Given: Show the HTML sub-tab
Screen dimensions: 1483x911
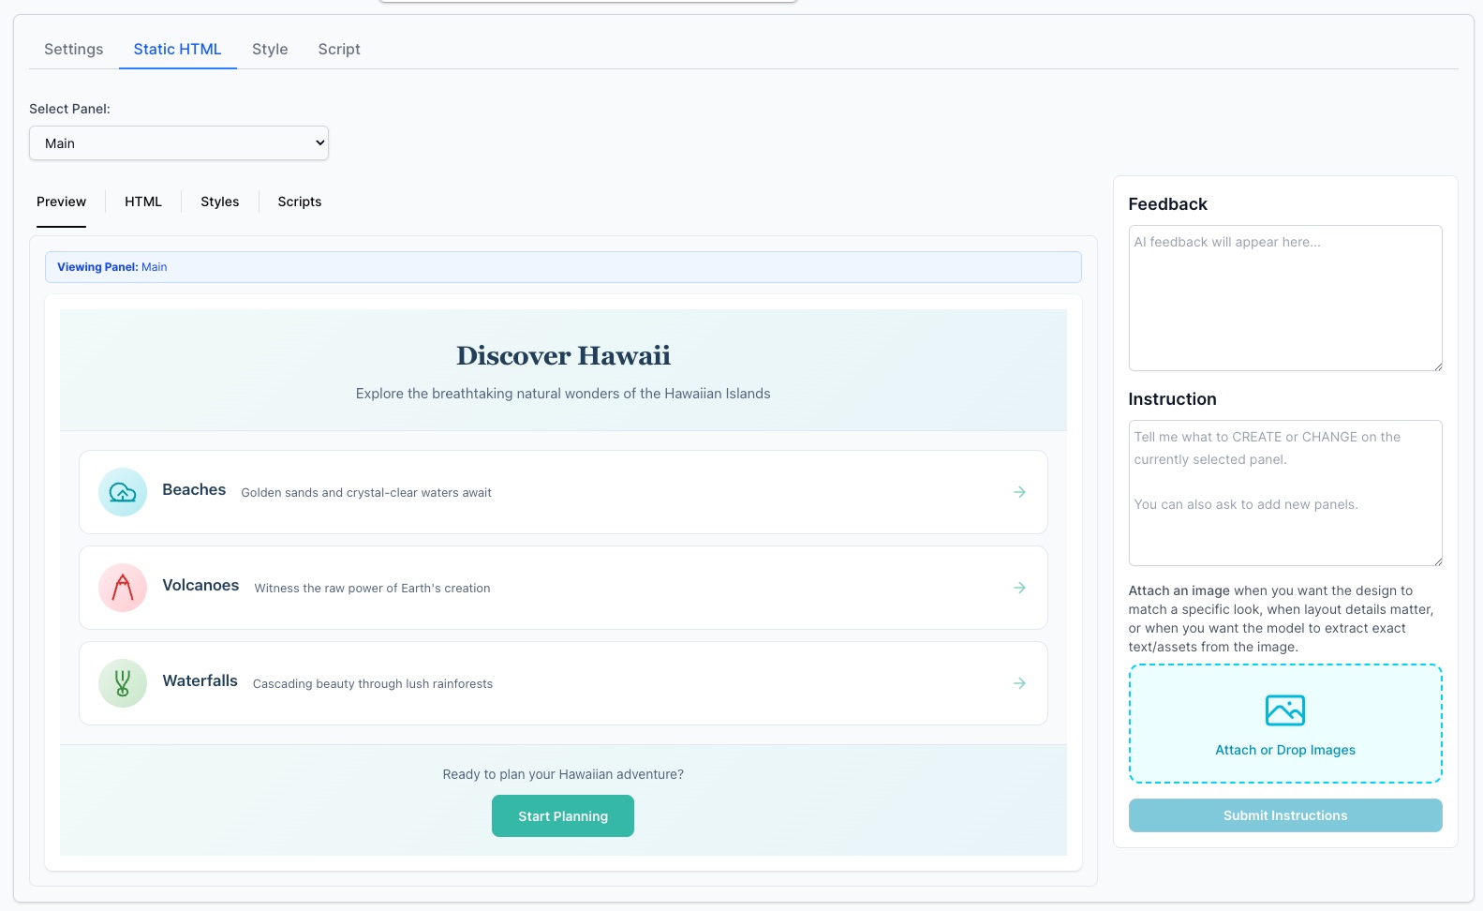Looking at the screenshot, I should point(143,202).
